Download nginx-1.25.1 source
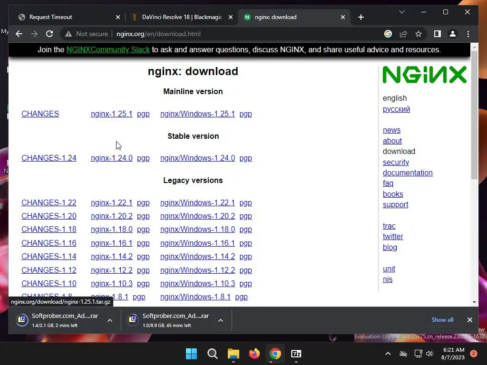Image resolution: width=487 pixels, height=365 pixels. click(x=111, y=114)
